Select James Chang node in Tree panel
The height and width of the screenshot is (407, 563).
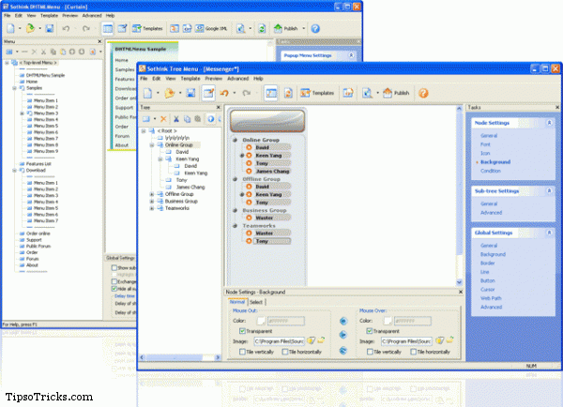click(x=190, y=187)
